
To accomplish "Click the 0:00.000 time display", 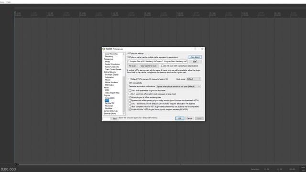I will [x=8, y=169].
